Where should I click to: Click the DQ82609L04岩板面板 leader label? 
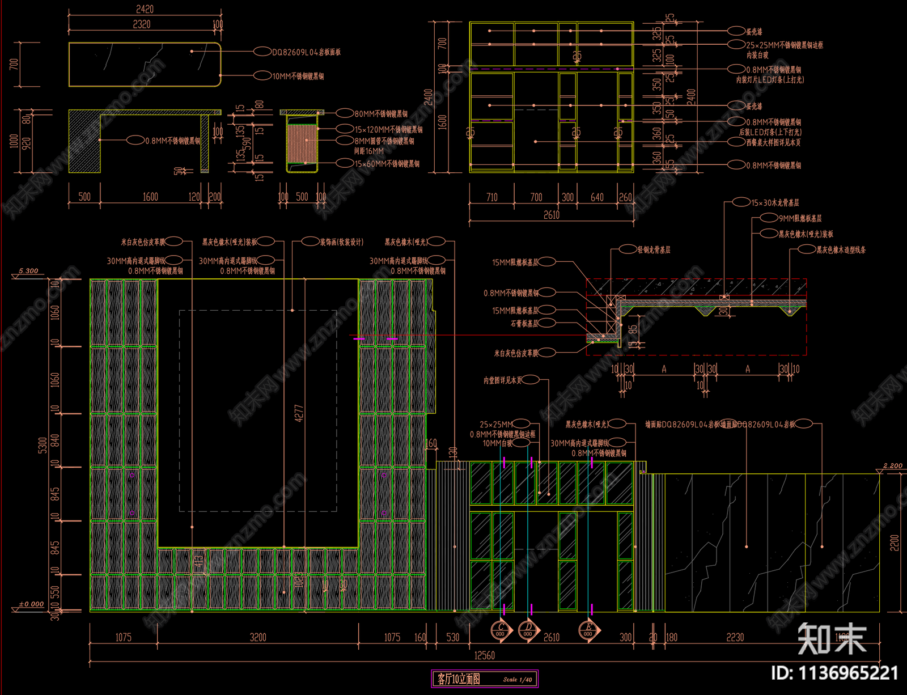click(306, 52)
